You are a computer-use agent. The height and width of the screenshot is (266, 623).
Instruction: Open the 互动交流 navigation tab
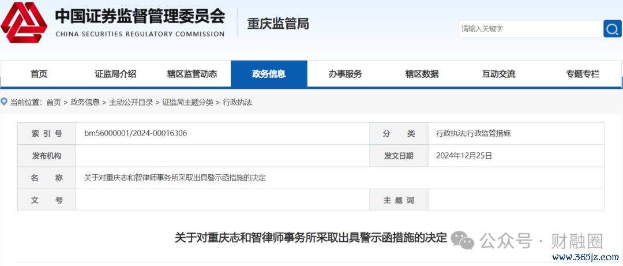tap(498, 73)
